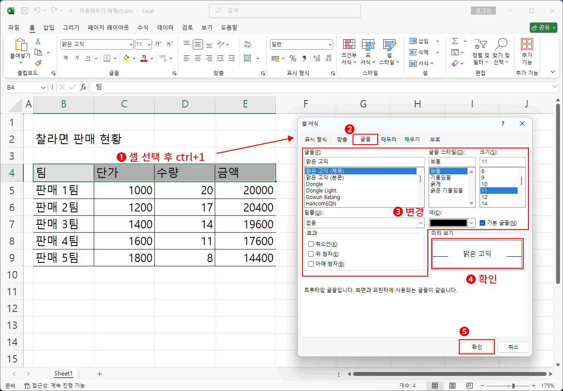The image size is (563, 391).
Task: Click the merge and center icon
Action: point(248,58)
